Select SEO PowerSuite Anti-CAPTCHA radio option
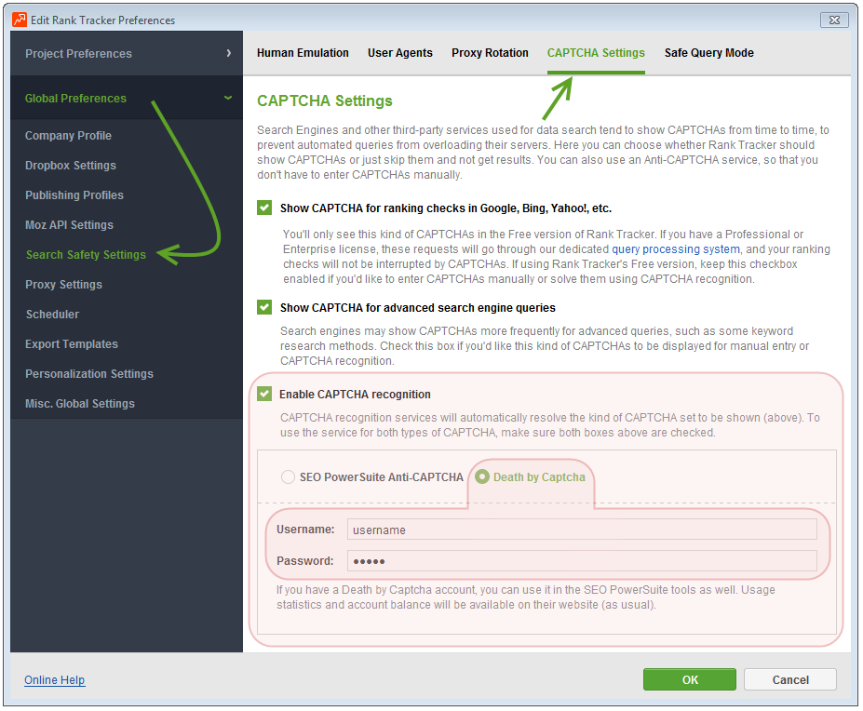This screenshot has height=711, width=863. 288,476
